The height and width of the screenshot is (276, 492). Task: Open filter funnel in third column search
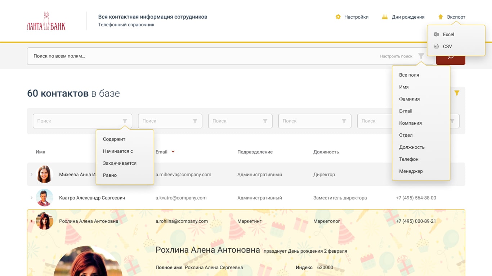click(265, 121)
